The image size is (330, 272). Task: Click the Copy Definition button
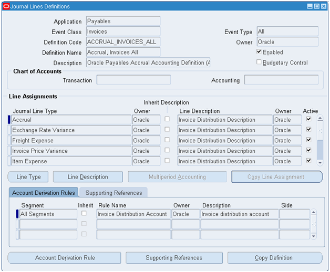pos(275,258)
